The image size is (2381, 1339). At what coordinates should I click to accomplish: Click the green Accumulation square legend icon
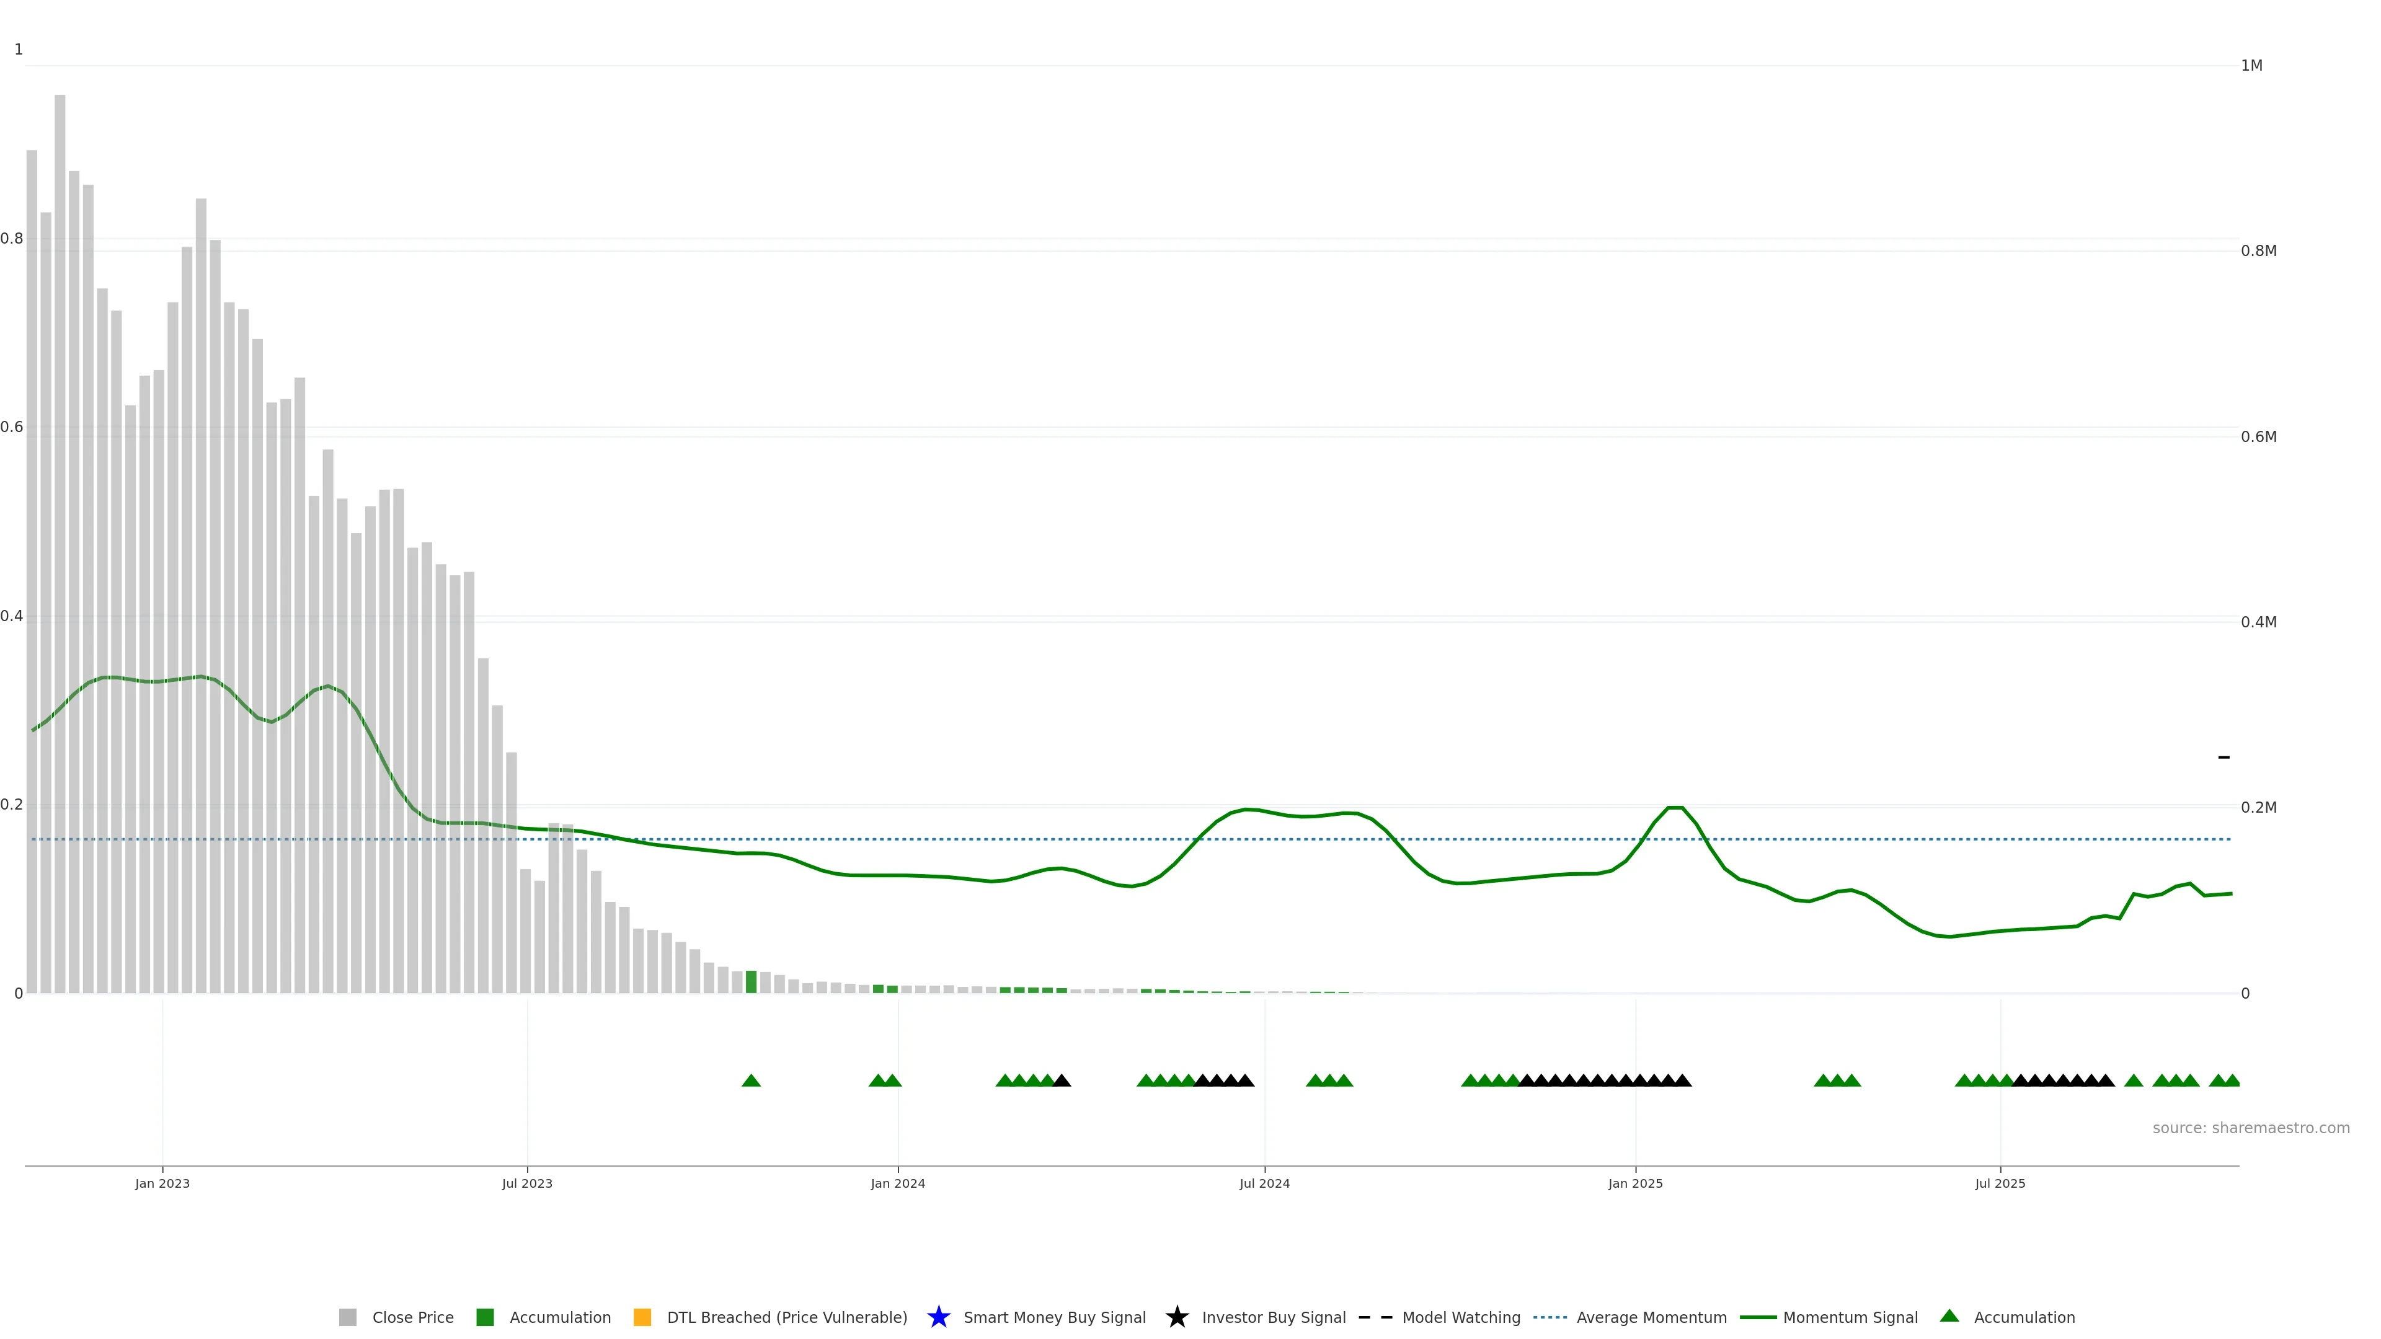(x=484, y=1317)
